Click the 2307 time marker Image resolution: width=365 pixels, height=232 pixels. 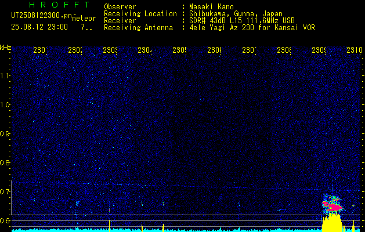click(249, 50)
